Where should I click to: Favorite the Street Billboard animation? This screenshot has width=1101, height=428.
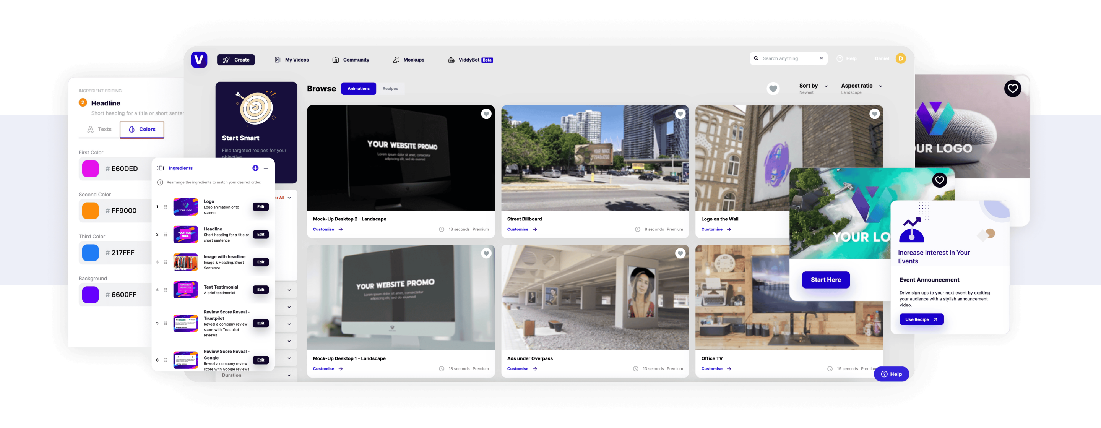680,114
